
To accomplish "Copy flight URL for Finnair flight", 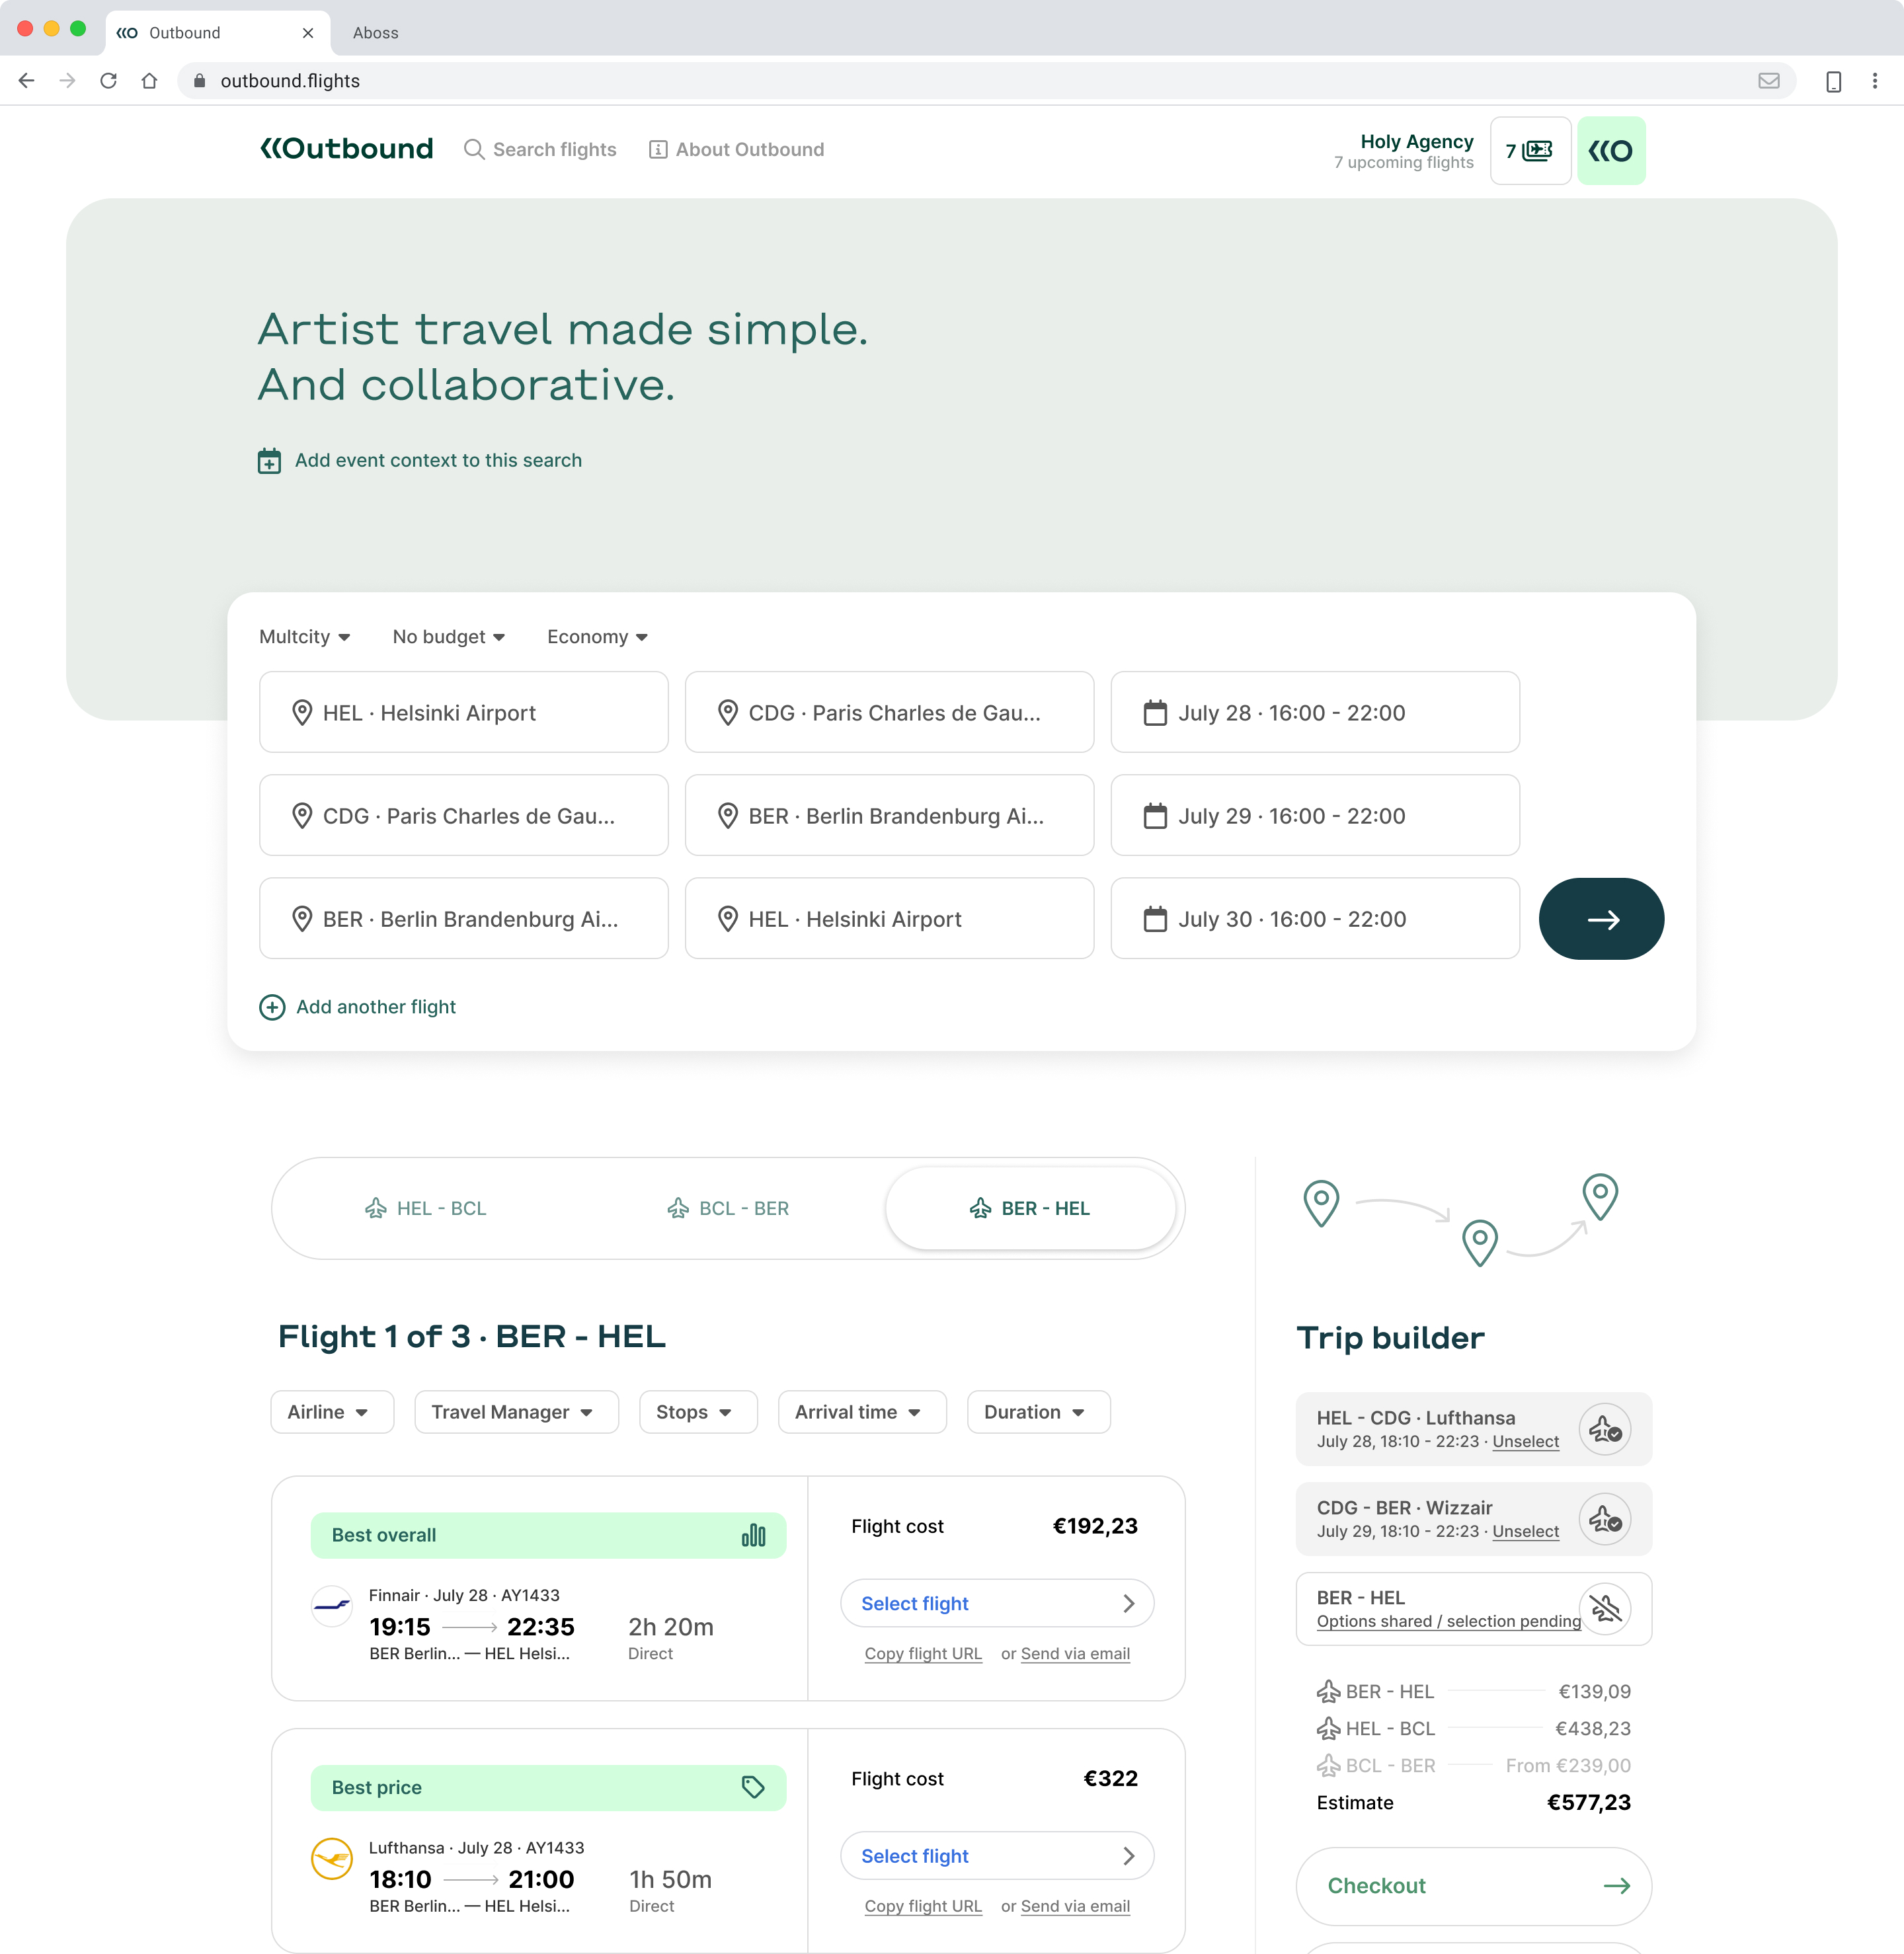I will 923,1653.
